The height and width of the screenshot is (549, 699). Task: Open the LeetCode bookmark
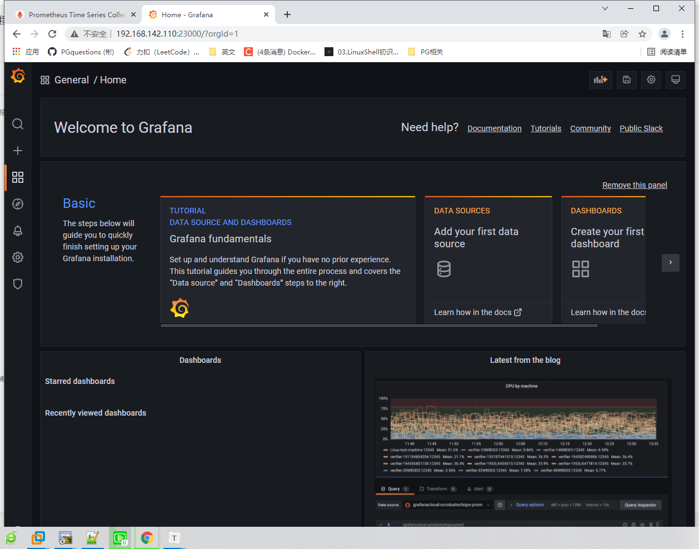[x=161, y=52]
